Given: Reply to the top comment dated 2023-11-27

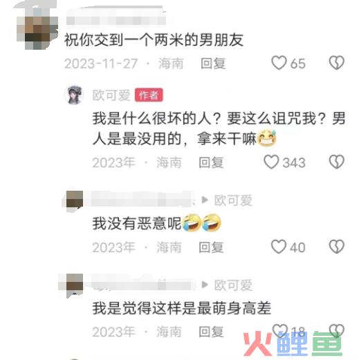Looking at the screenshot, I should point(213,64).
